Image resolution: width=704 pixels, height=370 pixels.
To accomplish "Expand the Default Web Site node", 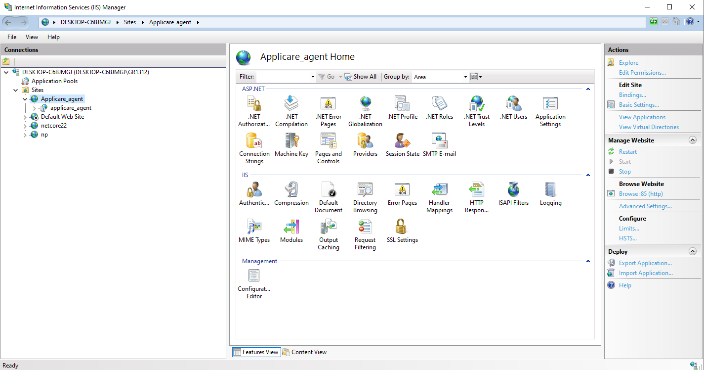I will tap(25, 117).
